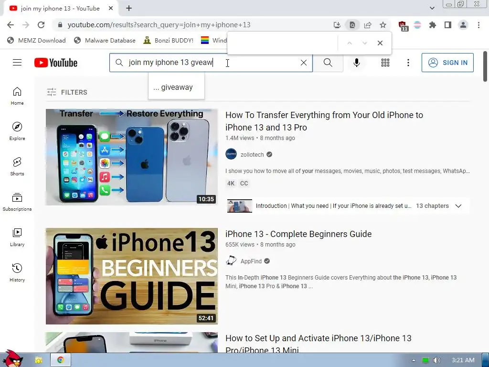
Task: Open the title 'How To Transfer Everything from Your Old iPhone'
Action: 324,121
